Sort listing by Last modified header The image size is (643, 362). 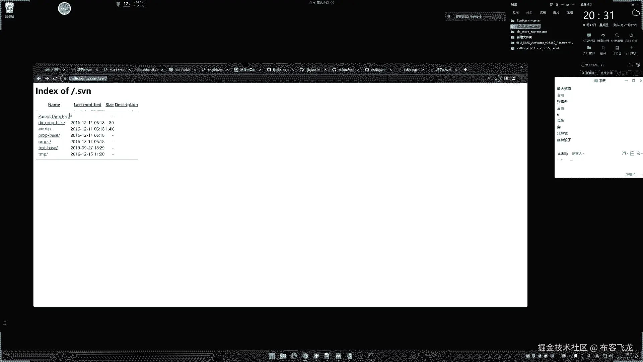click(87, 105)
